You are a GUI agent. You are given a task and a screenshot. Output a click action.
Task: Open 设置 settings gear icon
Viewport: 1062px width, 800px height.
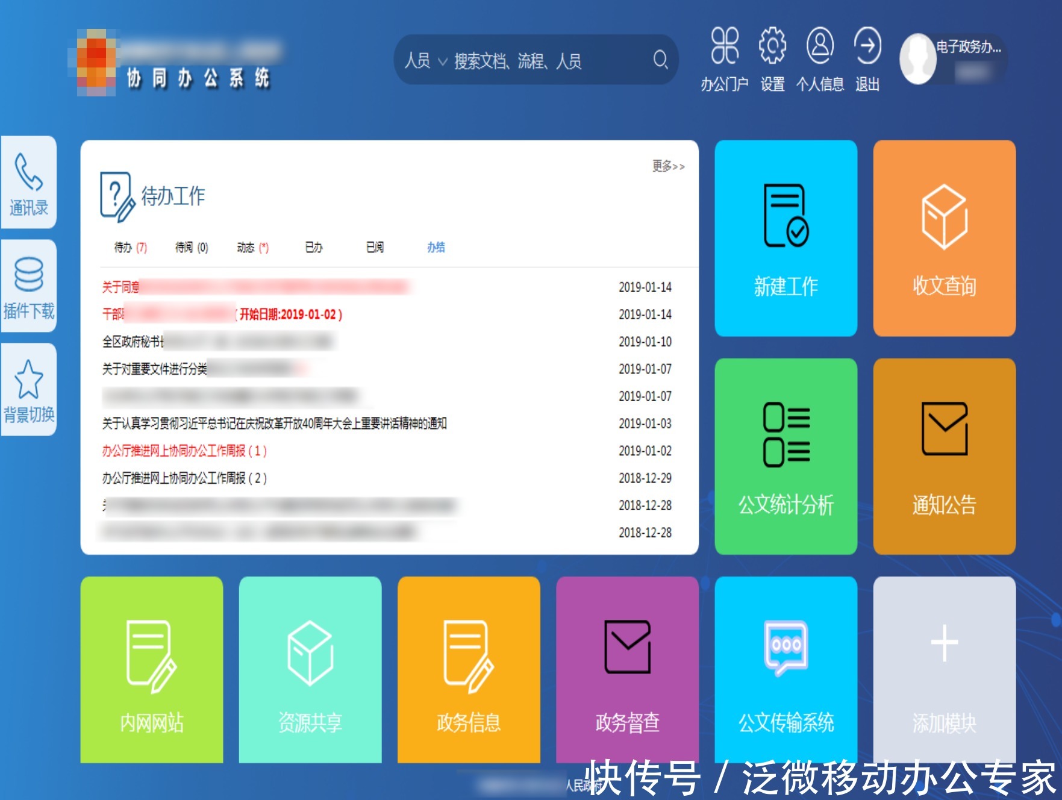[772, 46]
